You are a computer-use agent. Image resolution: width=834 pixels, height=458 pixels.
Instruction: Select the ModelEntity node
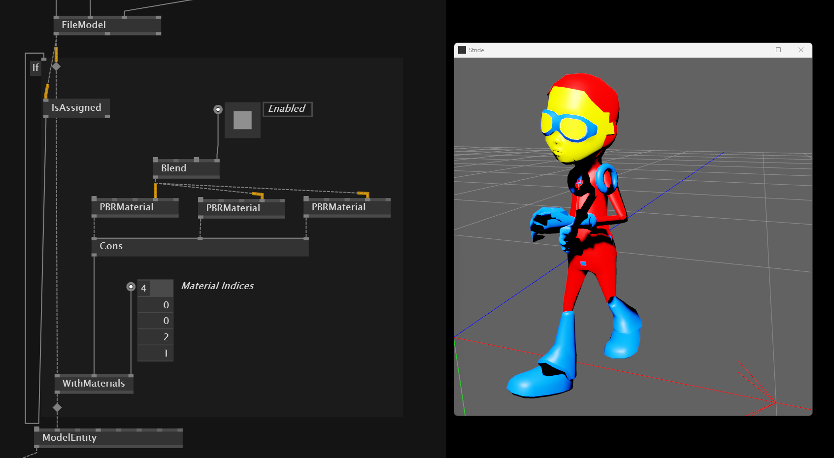tap(108, 438)
